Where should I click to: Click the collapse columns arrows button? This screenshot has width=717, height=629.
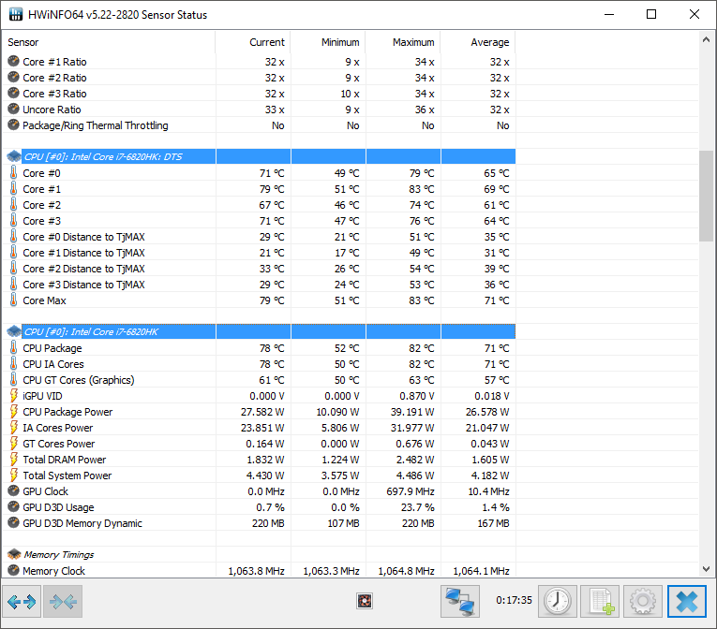pyautogui.click(x=63, y=602)
